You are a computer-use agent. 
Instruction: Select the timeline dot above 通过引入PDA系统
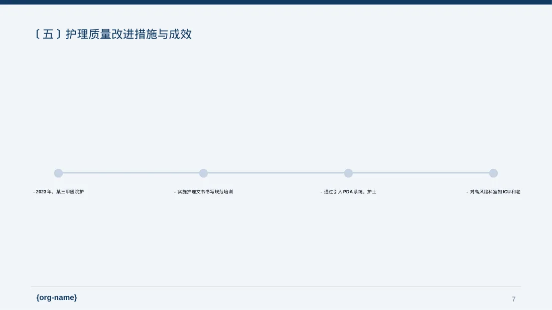349,173
